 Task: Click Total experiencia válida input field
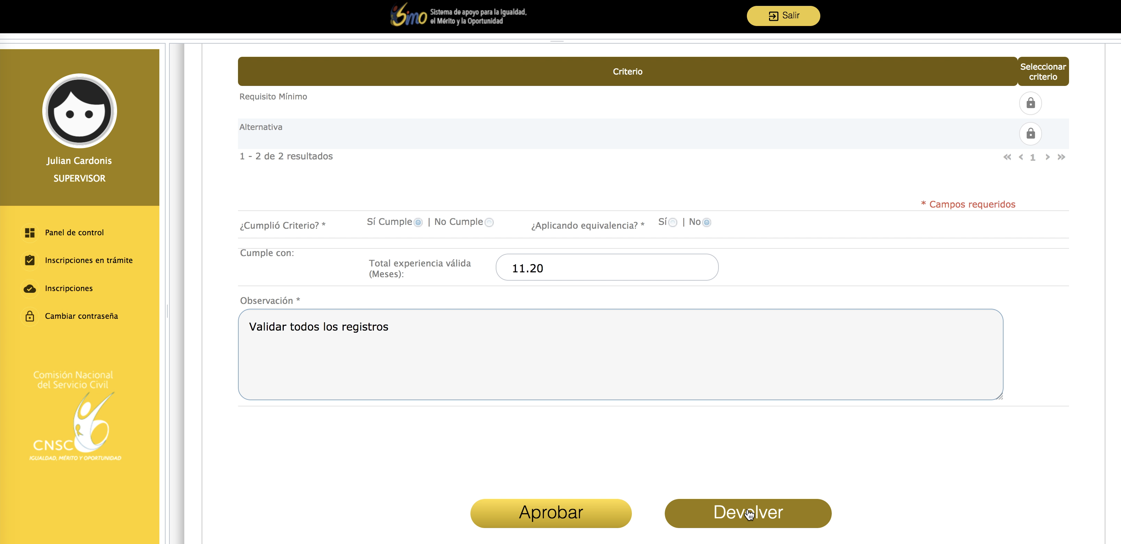[x=607, y=267]
